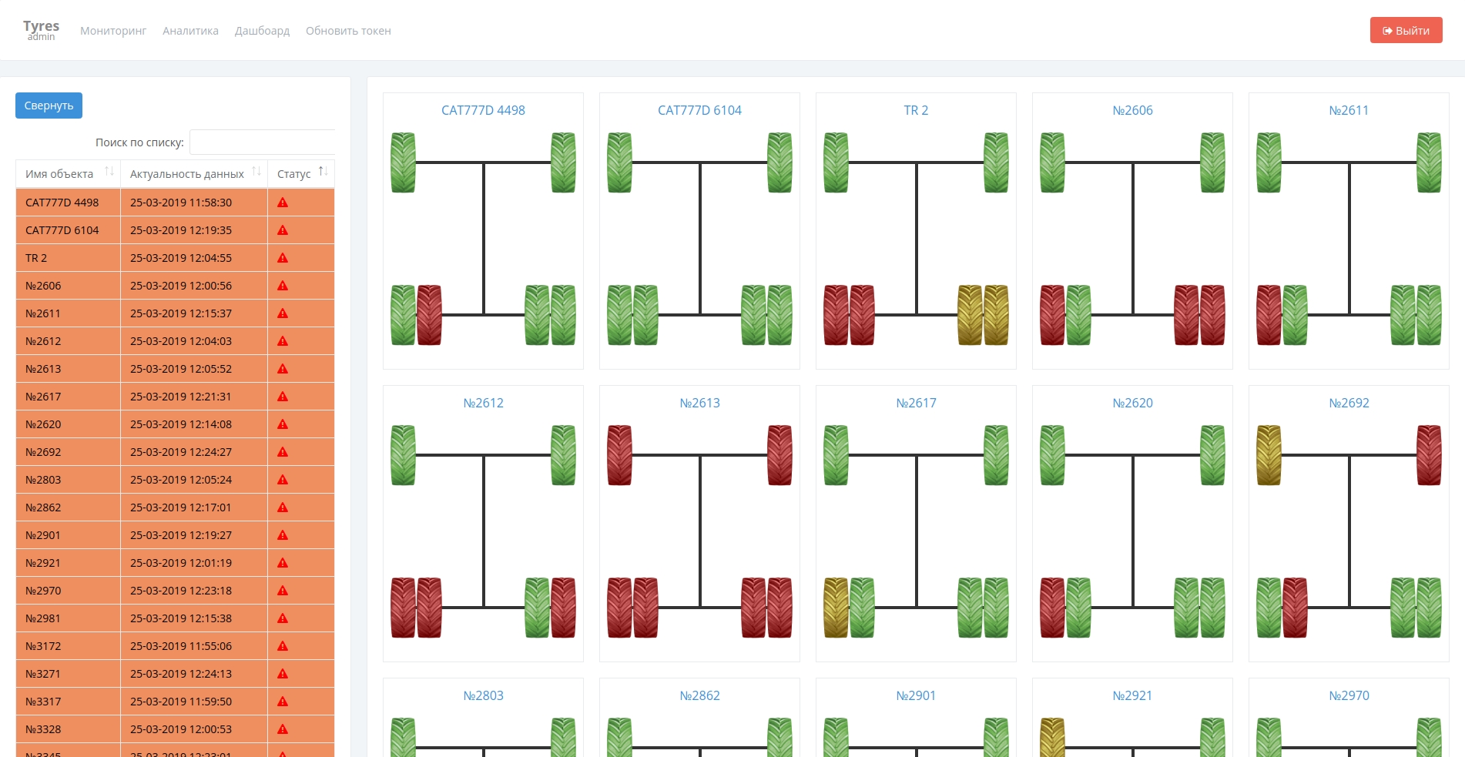Click the yellow front-left tyre of №2692
This screenshot has height=757, width=1465.
(1269, 455)
